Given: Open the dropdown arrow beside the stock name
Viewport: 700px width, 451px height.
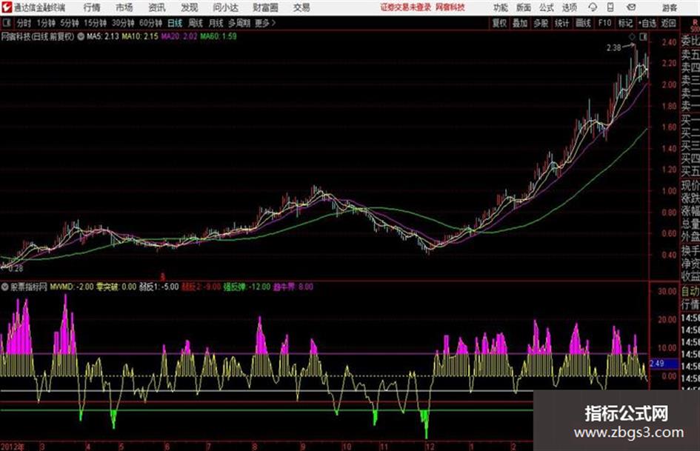Looking at the screenshot, I should [81, 36].
